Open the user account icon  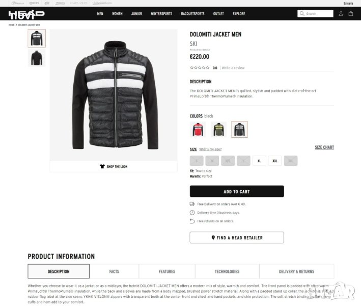click(x=341, y=14)
